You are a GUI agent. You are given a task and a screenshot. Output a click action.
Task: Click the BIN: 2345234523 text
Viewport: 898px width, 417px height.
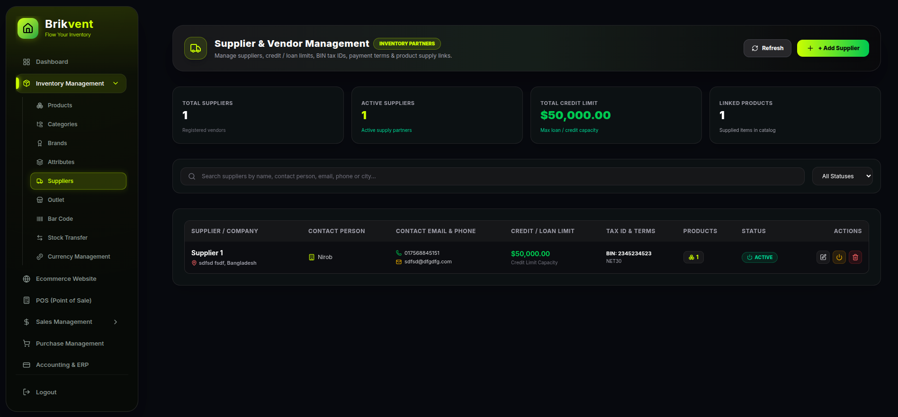point(629,253)
